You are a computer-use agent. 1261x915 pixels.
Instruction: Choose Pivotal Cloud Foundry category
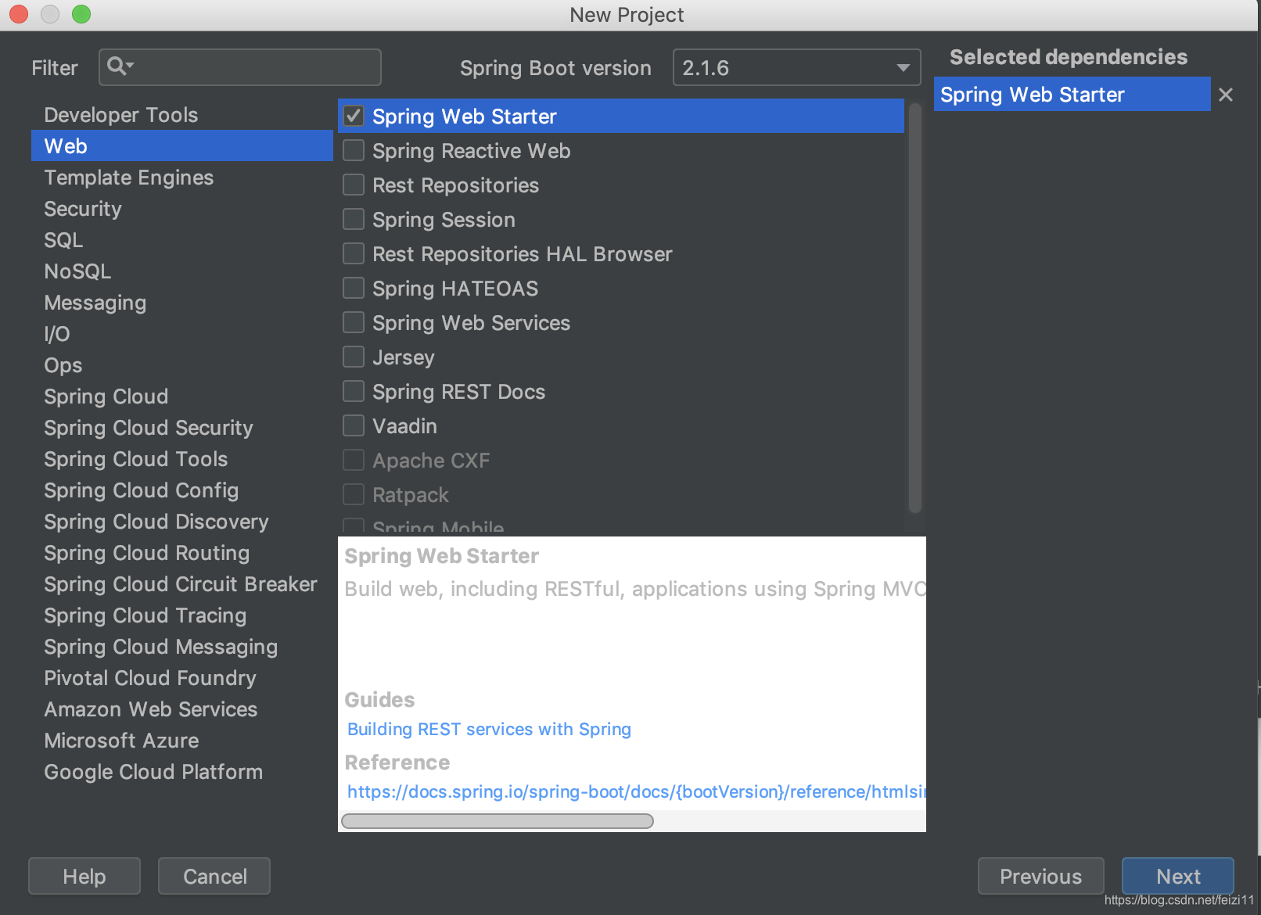pos(181,678)
